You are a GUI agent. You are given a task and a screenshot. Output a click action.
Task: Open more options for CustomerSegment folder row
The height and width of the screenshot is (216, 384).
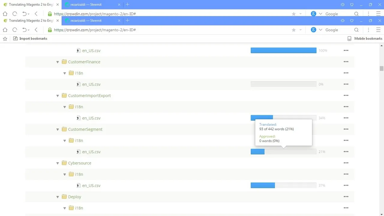coord(346,129)
